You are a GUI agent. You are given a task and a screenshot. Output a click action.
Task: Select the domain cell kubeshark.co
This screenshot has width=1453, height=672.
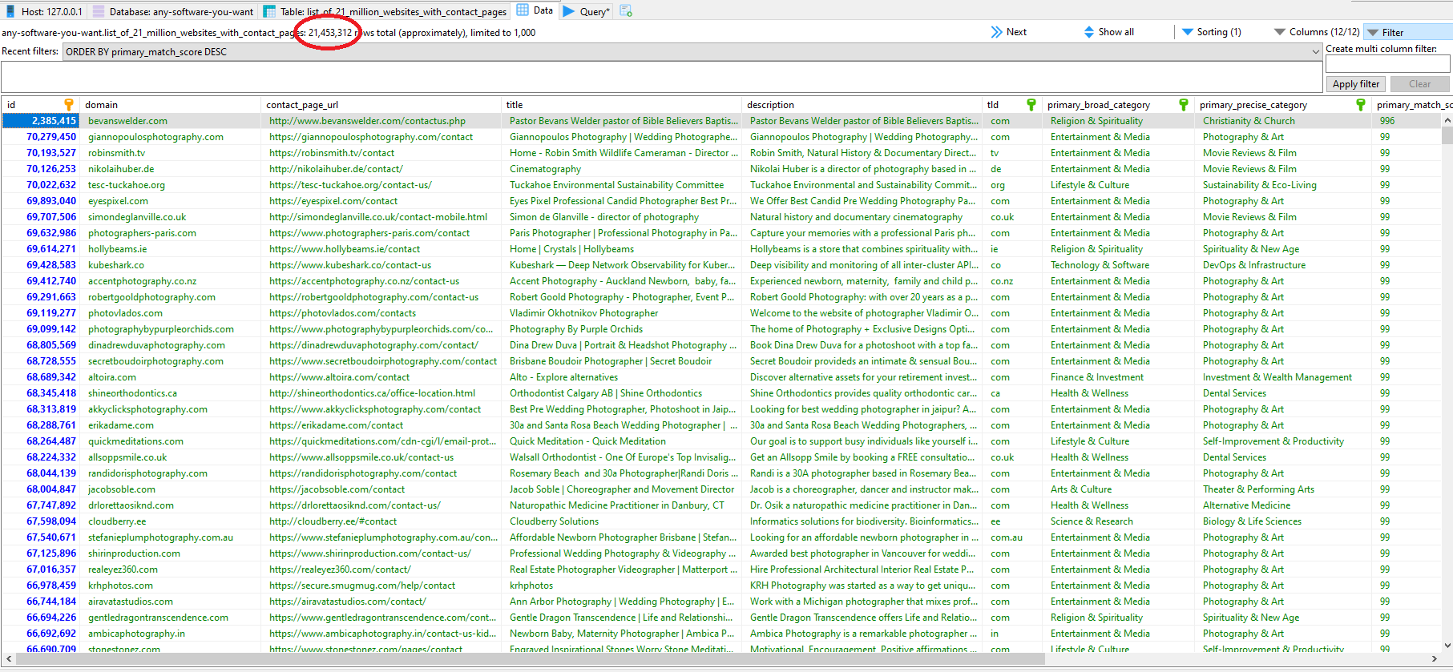[x=170, y=265]
